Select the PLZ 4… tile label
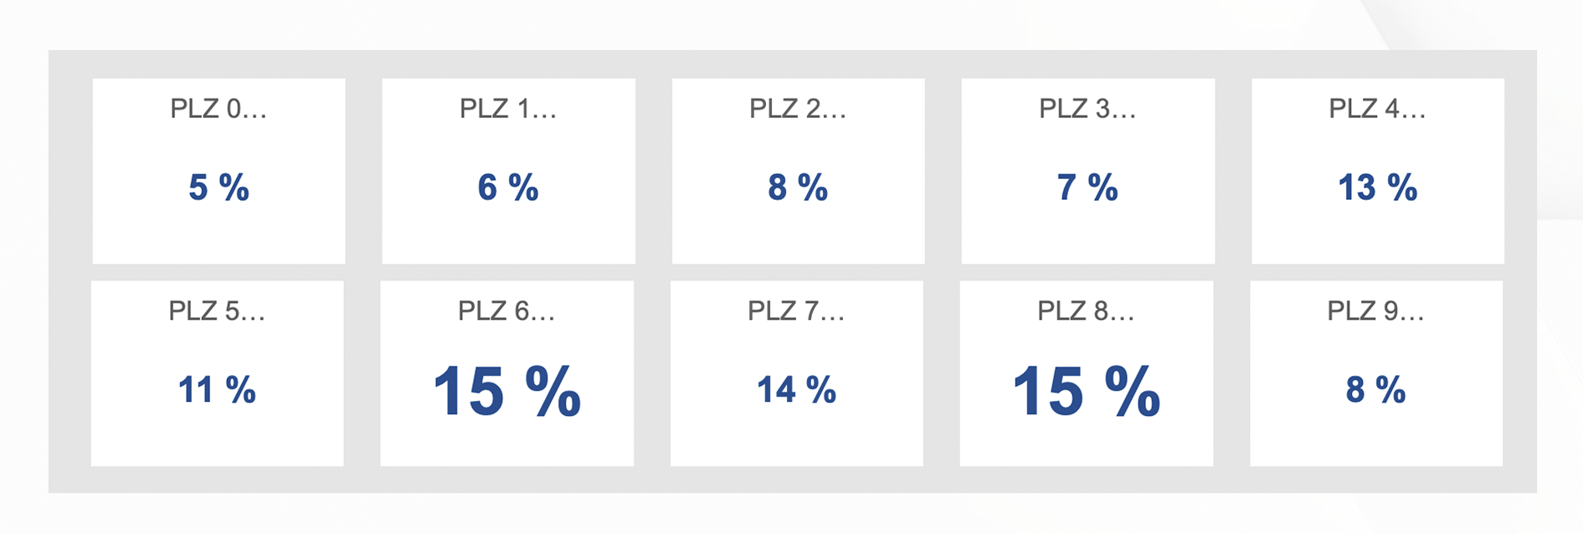 pos(1377,109)
